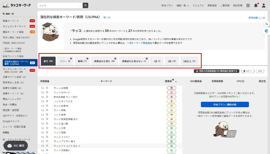Open 関連ハッシュタグ in the sidebar
This screenshot has width=270, height=154.
coord(12,99)
